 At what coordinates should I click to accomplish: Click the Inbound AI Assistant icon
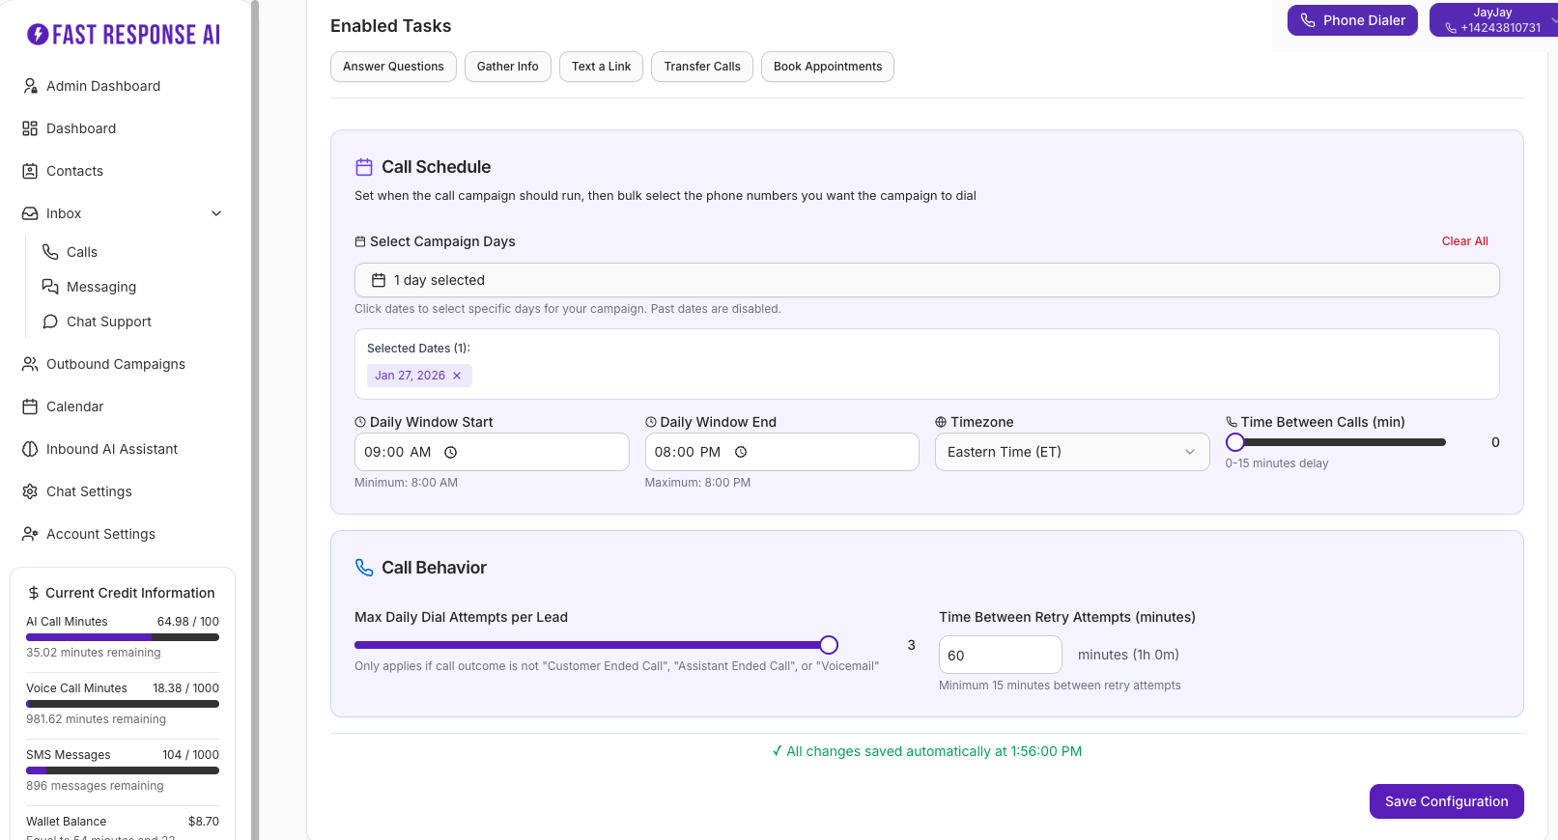(30, 449)
